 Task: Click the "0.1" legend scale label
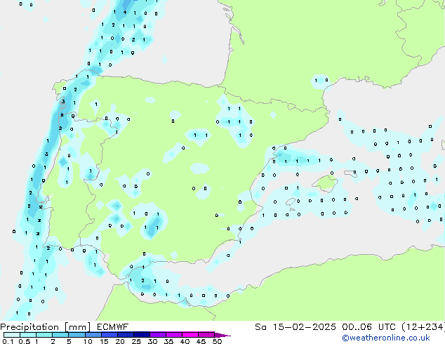(8, 341)
